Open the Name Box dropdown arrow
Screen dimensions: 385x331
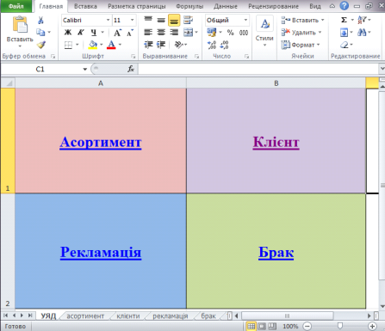tap(85, 69)
